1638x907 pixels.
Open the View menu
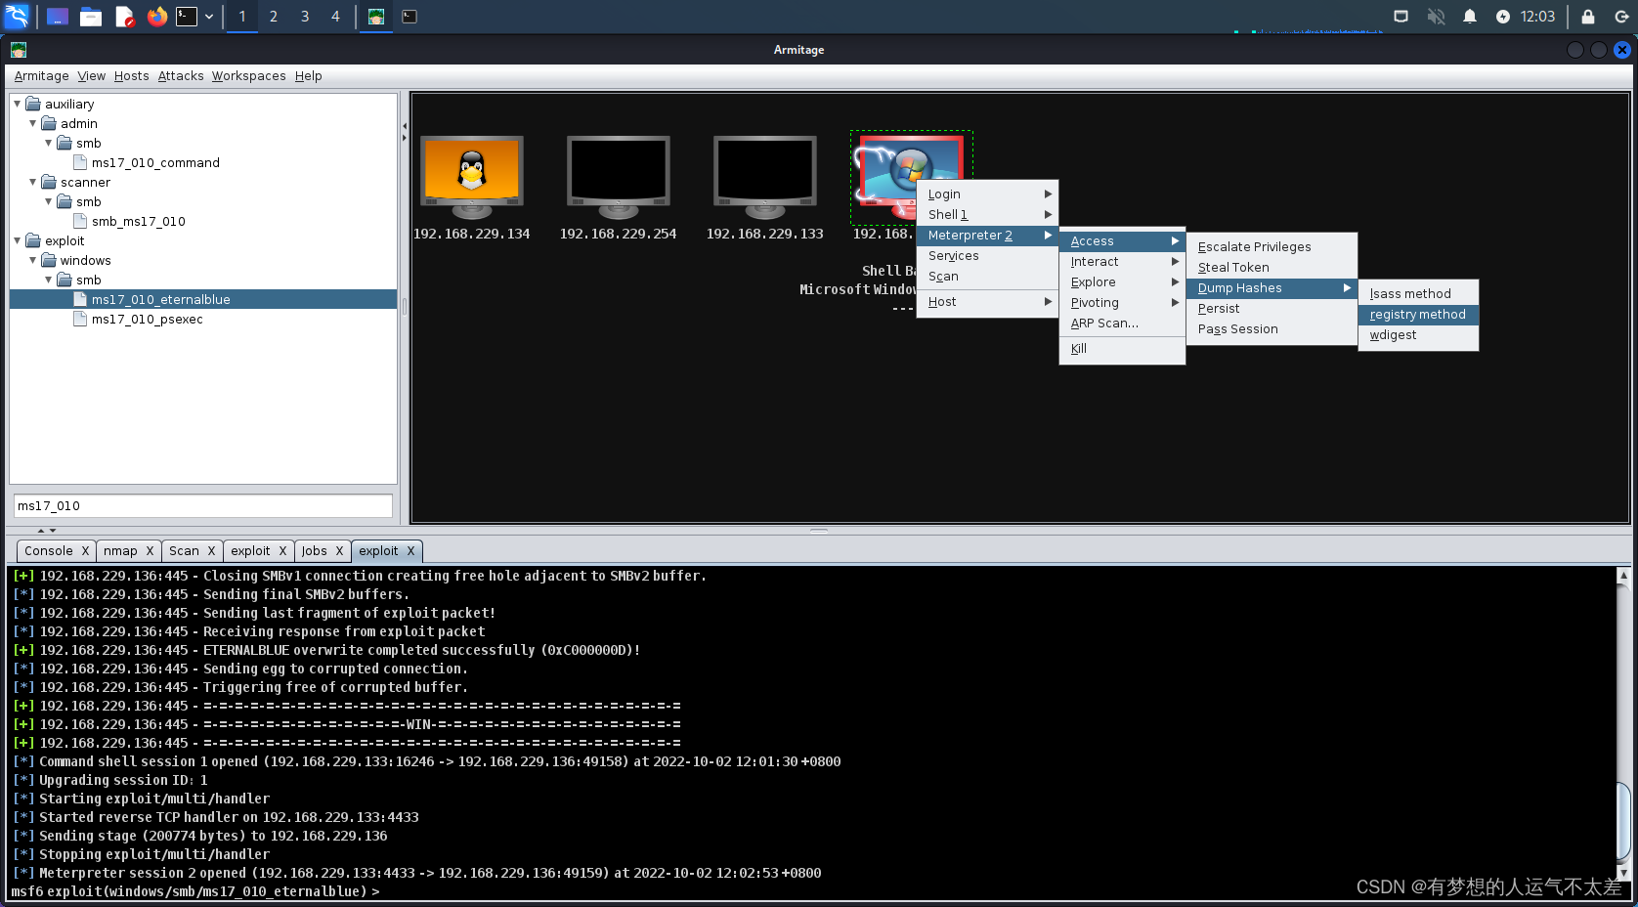point(92,76)
